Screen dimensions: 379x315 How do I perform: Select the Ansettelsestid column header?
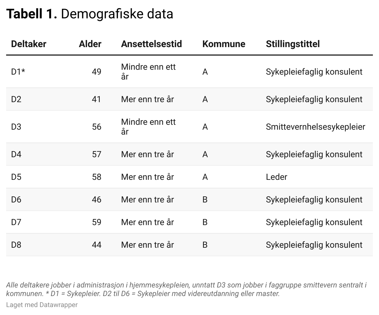(x=151, y=44)
